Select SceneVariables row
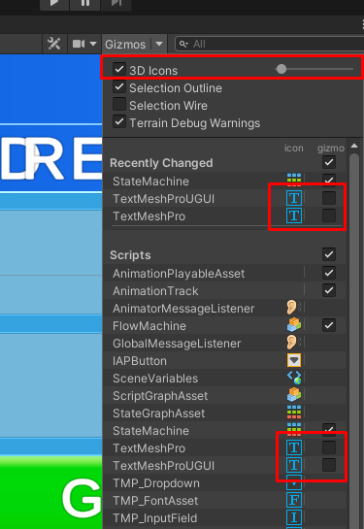 point(224,379)
